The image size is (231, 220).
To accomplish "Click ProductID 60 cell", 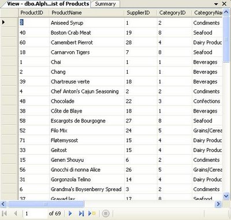I will tap(34, 42).
